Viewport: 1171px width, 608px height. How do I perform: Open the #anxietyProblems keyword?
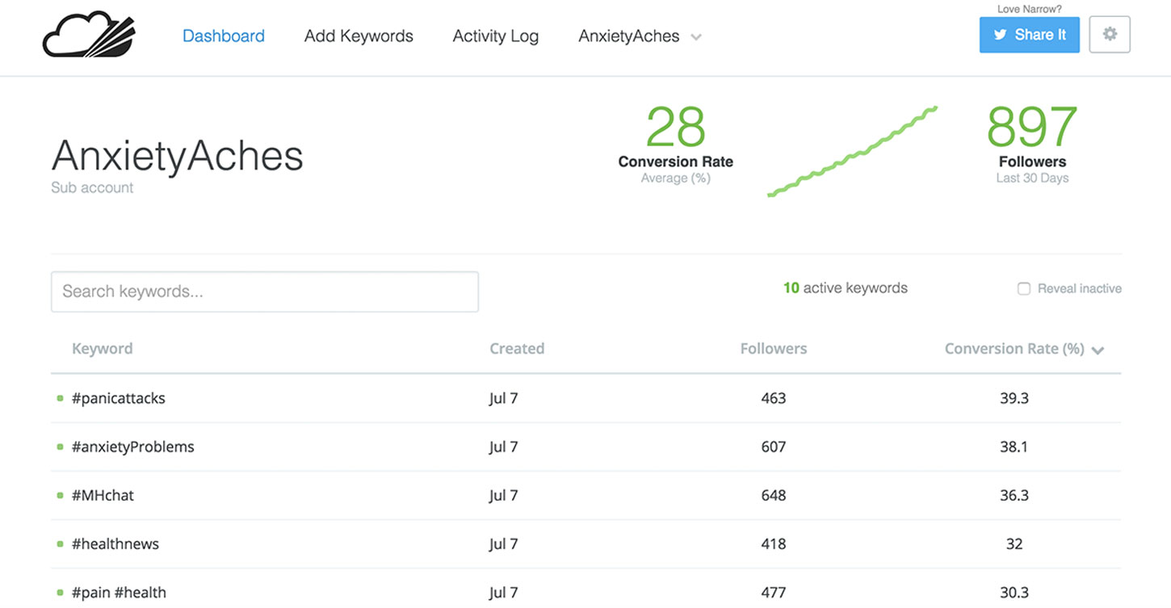133,447
